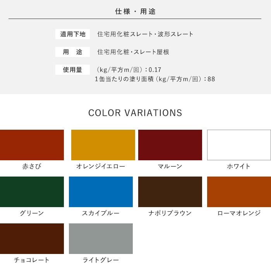
Task: Click the グリーン color swatch
Action: [32, 192]
